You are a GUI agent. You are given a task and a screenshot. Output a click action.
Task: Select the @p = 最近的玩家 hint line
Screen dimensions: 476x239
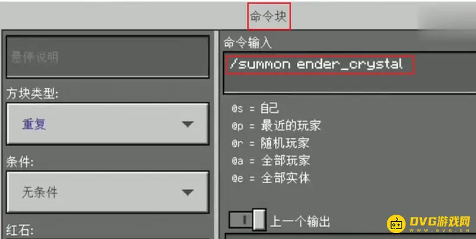[276, 126]
